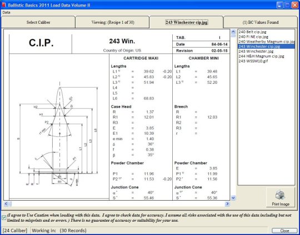This screenshot has width=300, height=235.
Task: Click the L6 value 68.83
Action: coord(149,99)
